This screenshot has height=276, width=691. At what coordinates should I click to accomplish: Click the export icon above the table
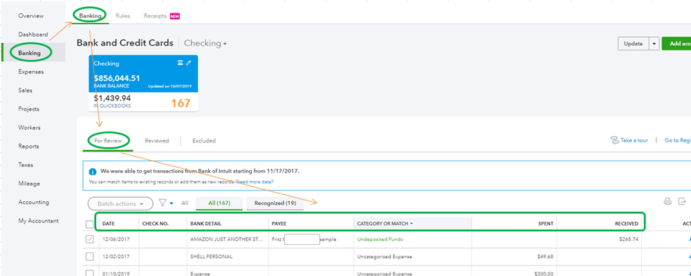pyautogui.click(x=683, y=201)
